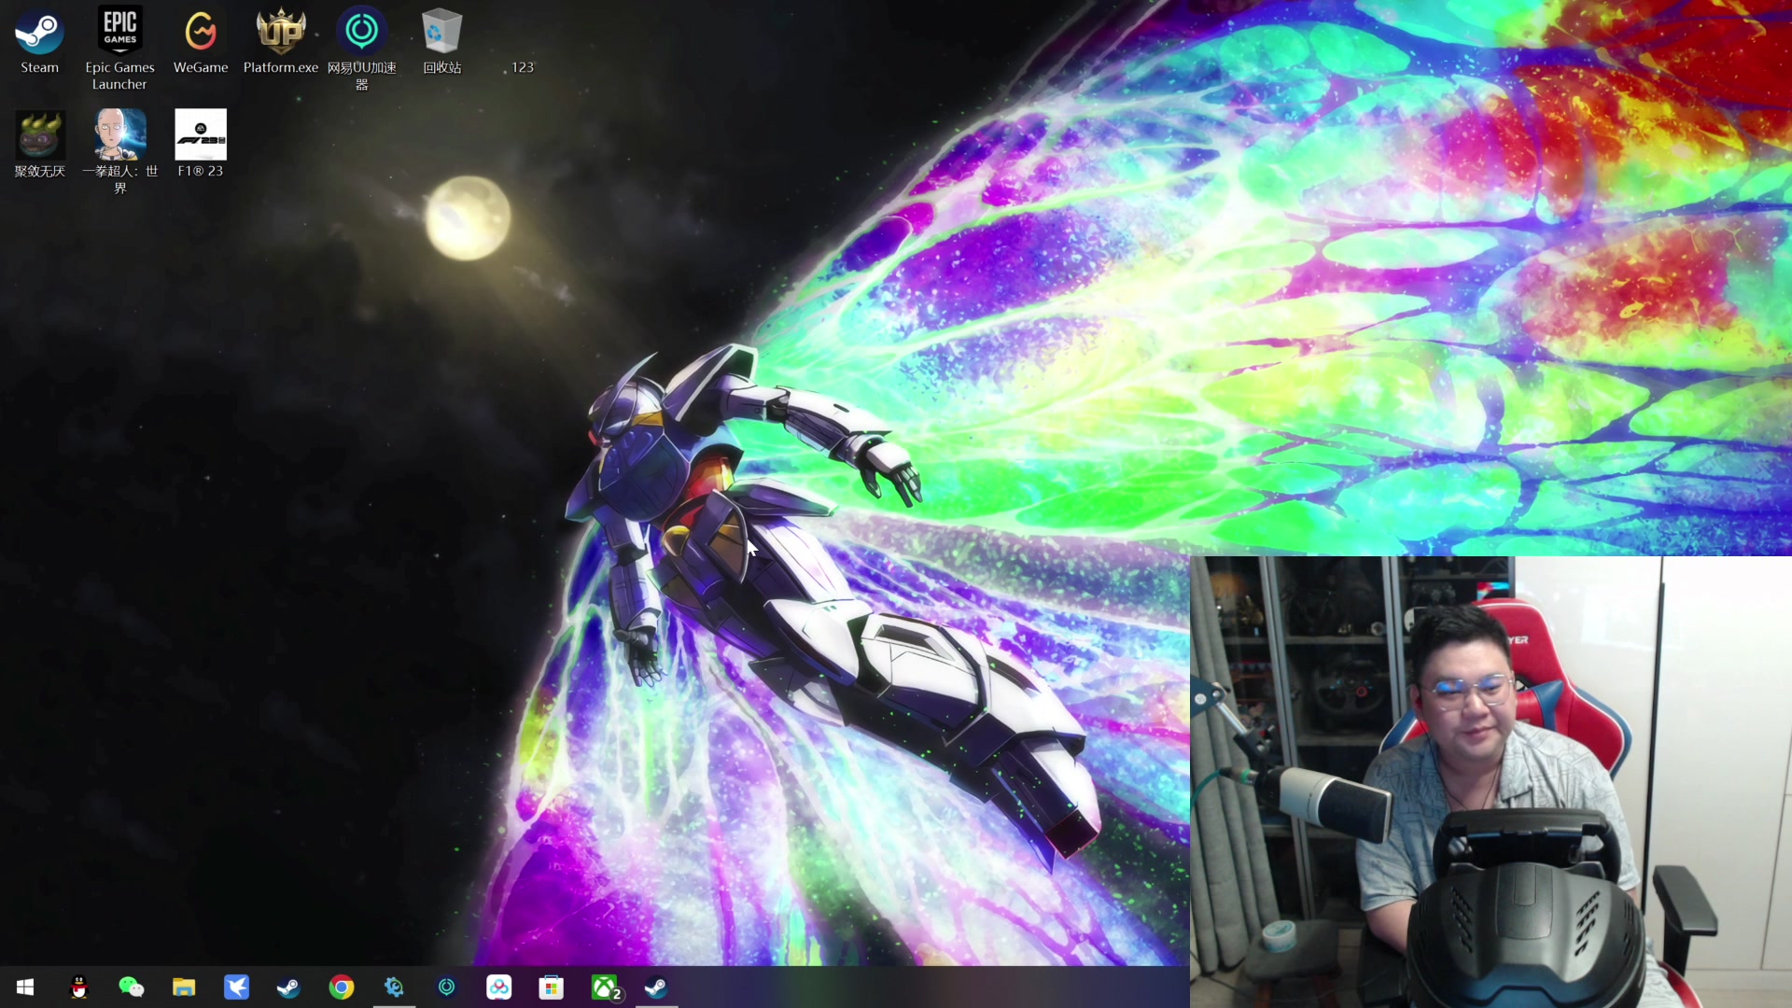Screen dimensions: 1792x1008
Task: Open UU accelerator from the taskbar
Action: (x=447, y=987)
